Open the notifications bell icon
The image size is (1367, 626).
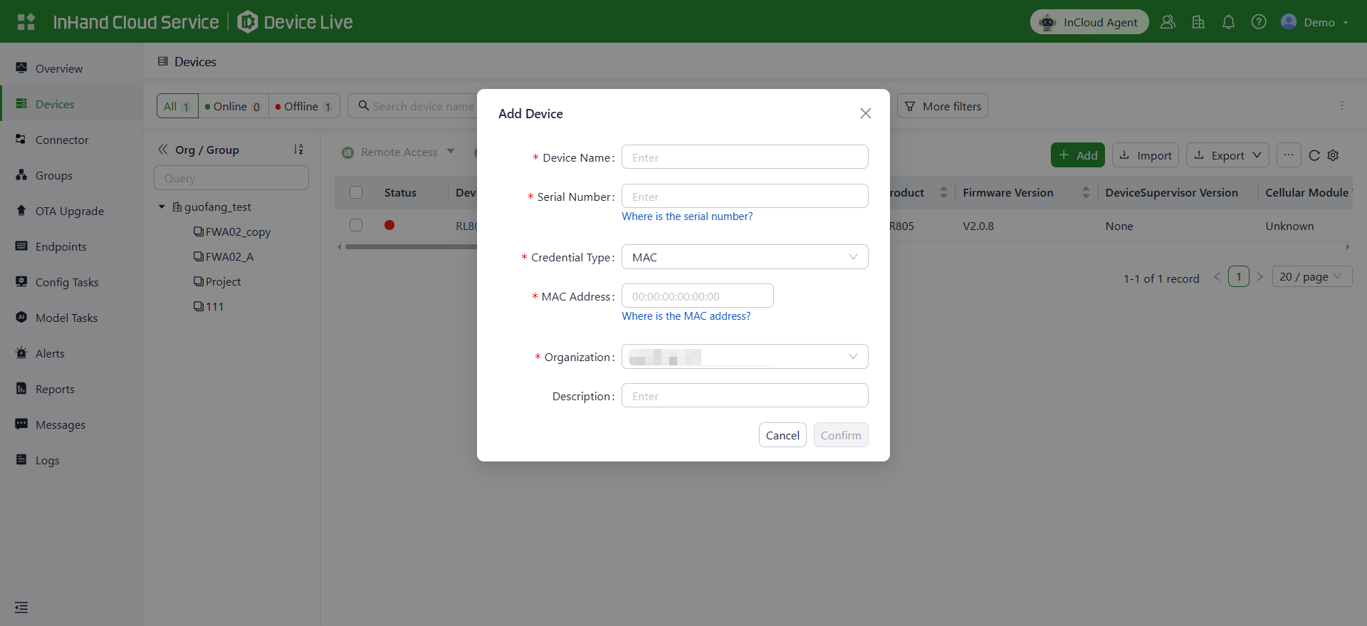[1228, 22]
